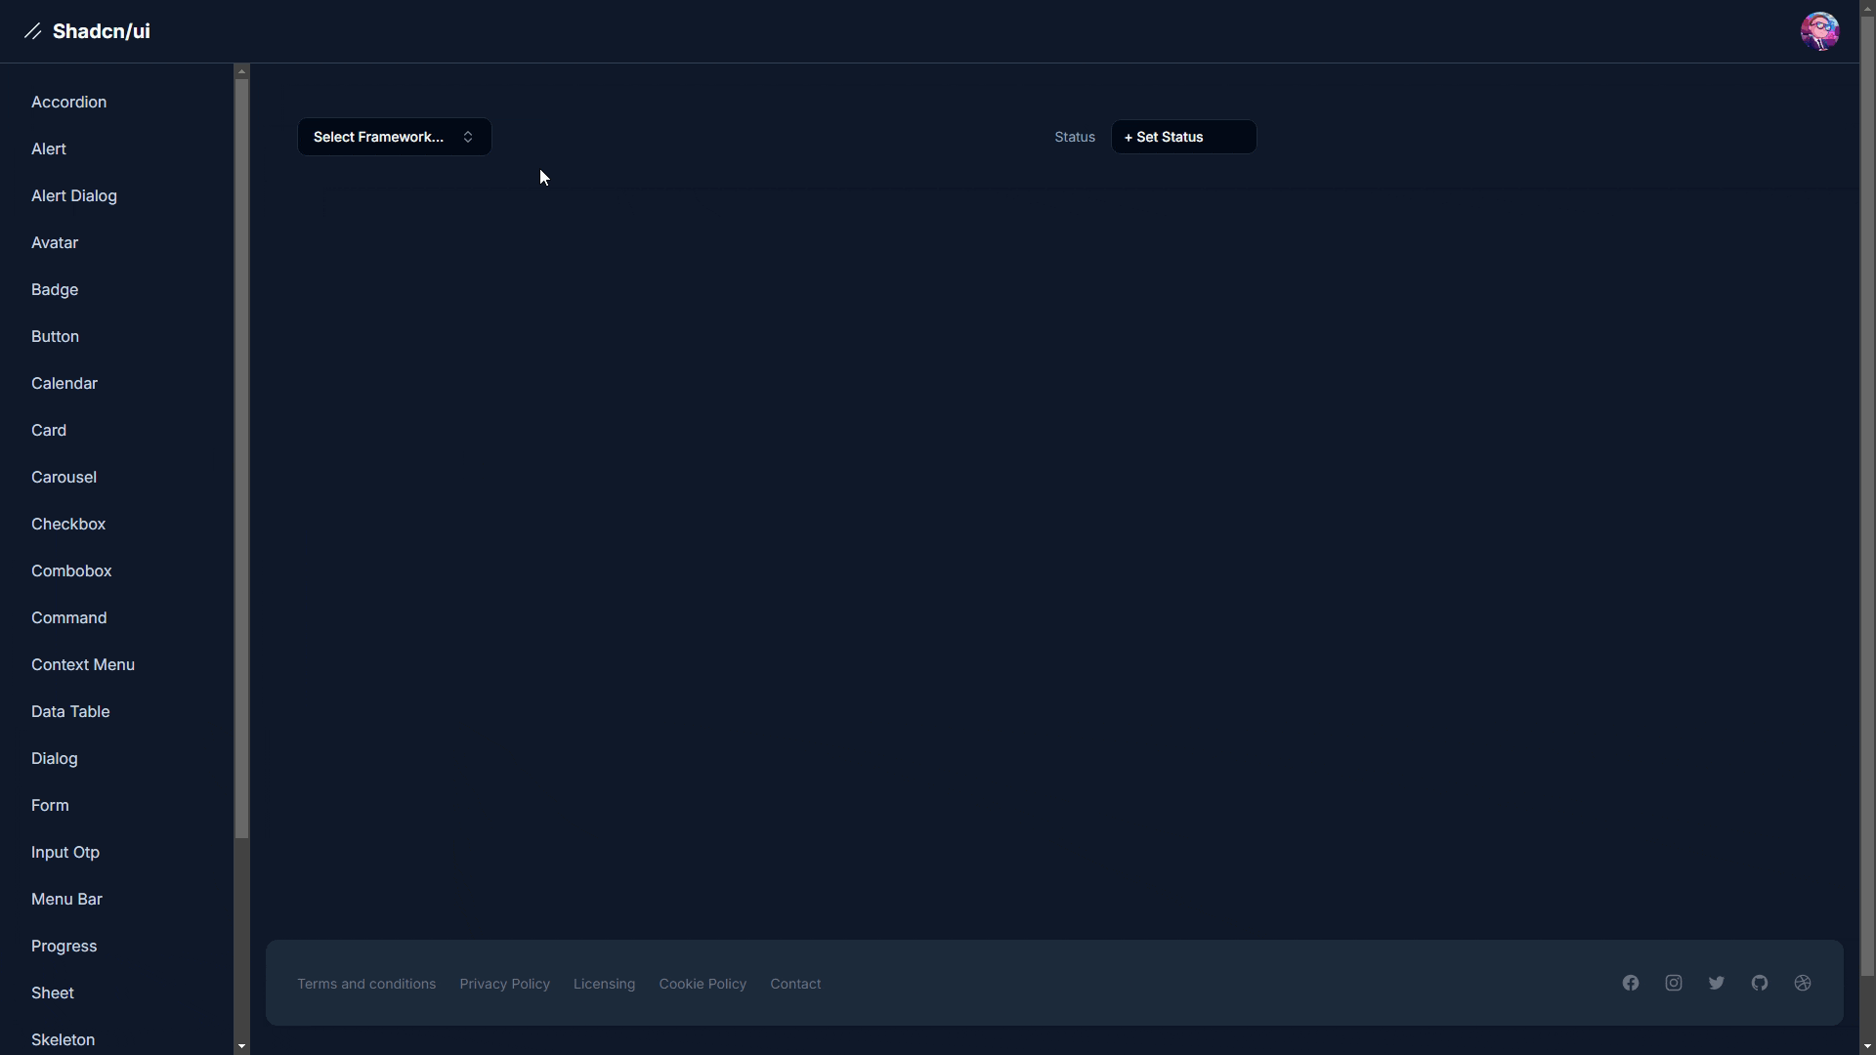Screen dimensions: 1876x1055
Task: Select Accordion in the sidebar
Action: [x=68, y=102]
